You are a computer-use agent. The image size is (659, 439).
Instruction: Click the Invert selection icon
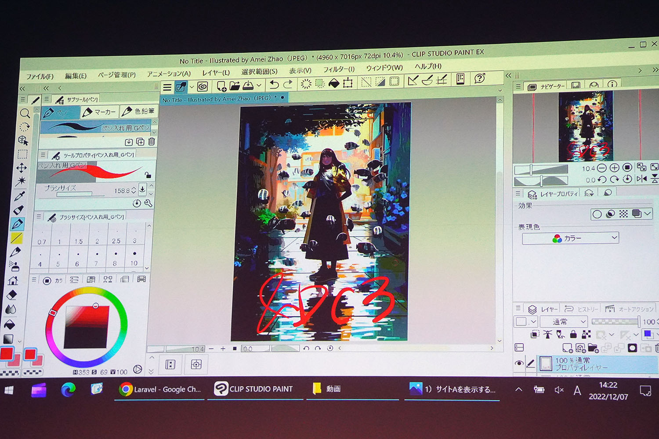380,81
